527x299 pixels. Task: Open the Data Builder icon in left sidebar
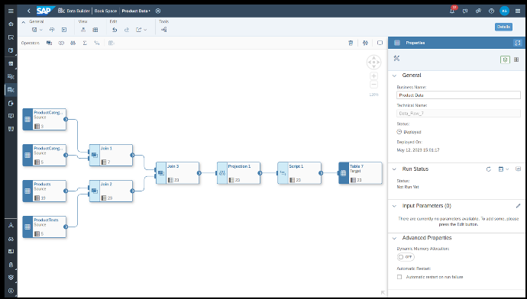pyautogui.click(x=11, y=89)
